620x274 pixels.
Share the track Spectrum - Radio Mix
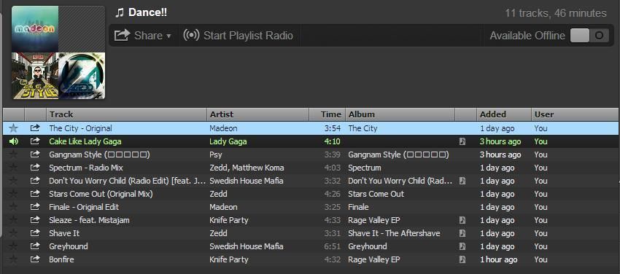[35, 168]
